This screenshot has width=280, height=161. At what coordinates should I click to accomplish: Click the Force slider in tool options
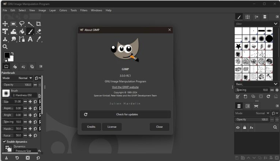pos(12,135)
